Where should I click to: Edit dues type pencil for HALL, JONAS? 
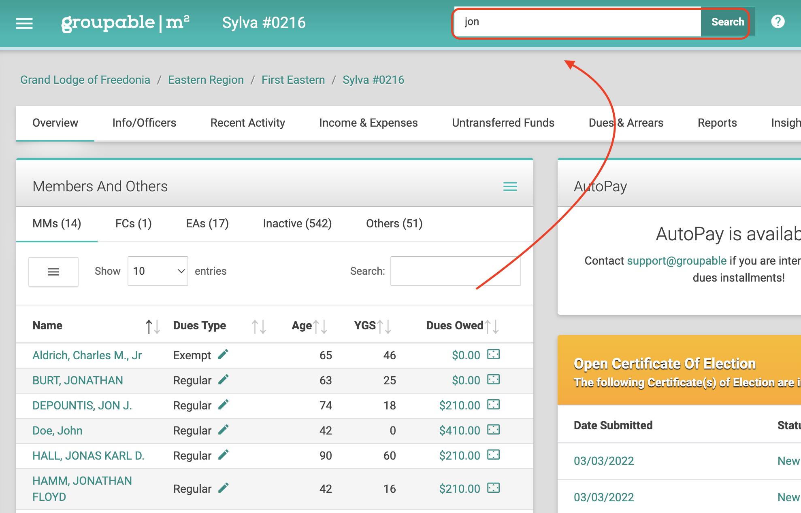223,455
